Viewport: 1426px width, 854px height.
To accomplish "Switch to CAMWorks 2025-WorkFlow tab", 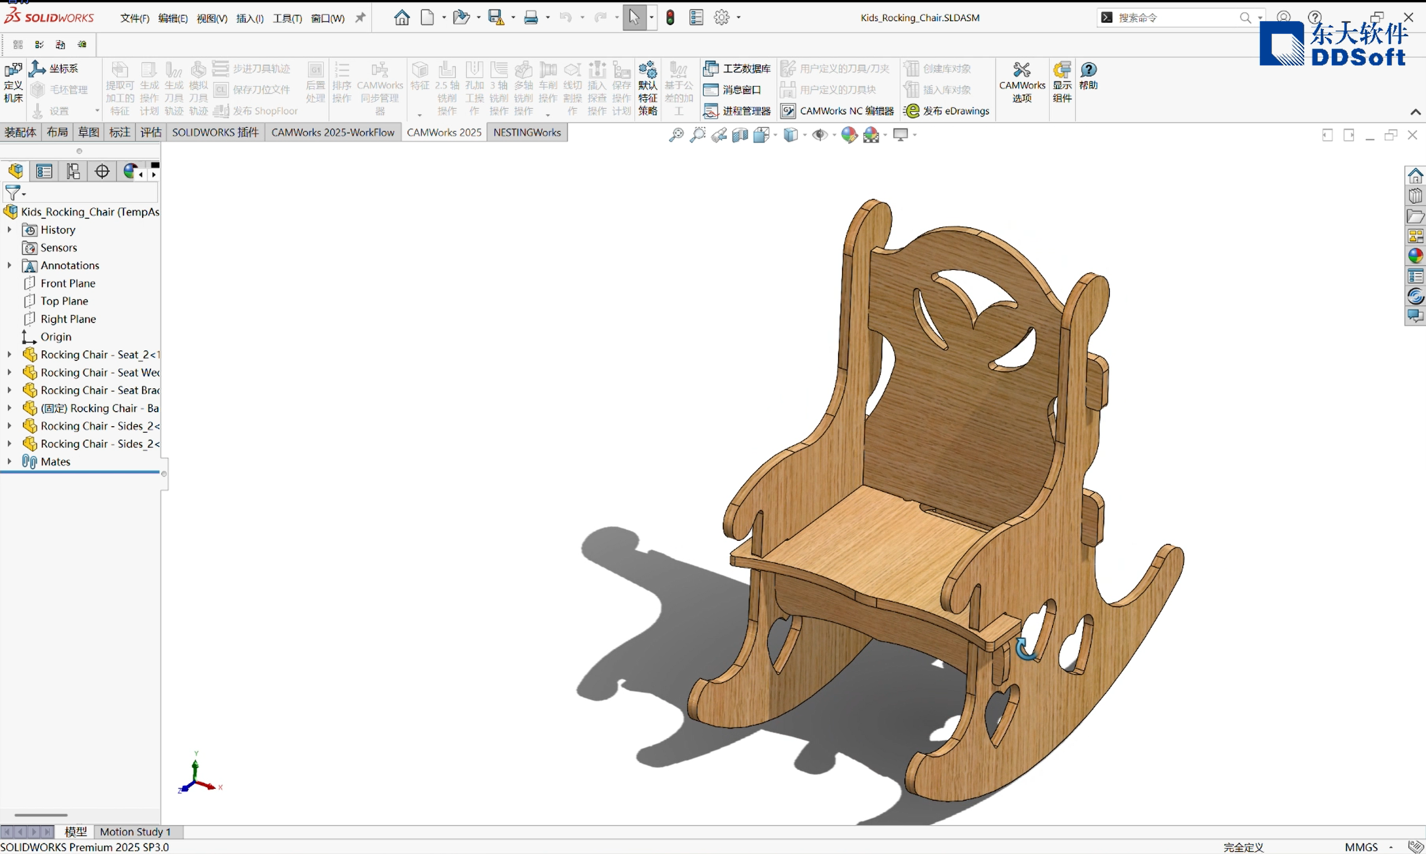I will pos(333,133).
